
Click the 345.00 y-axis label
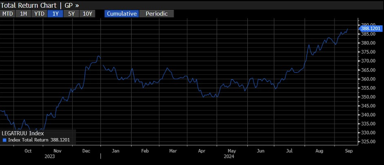coord(368,106)
